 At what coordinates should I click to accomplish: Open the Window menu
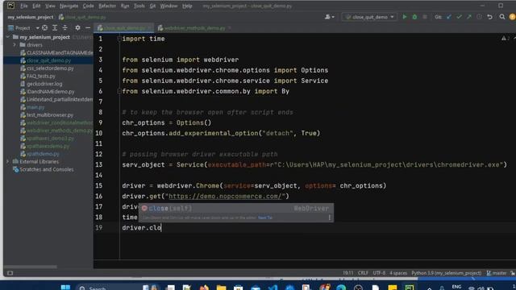(x=169, y=6)
